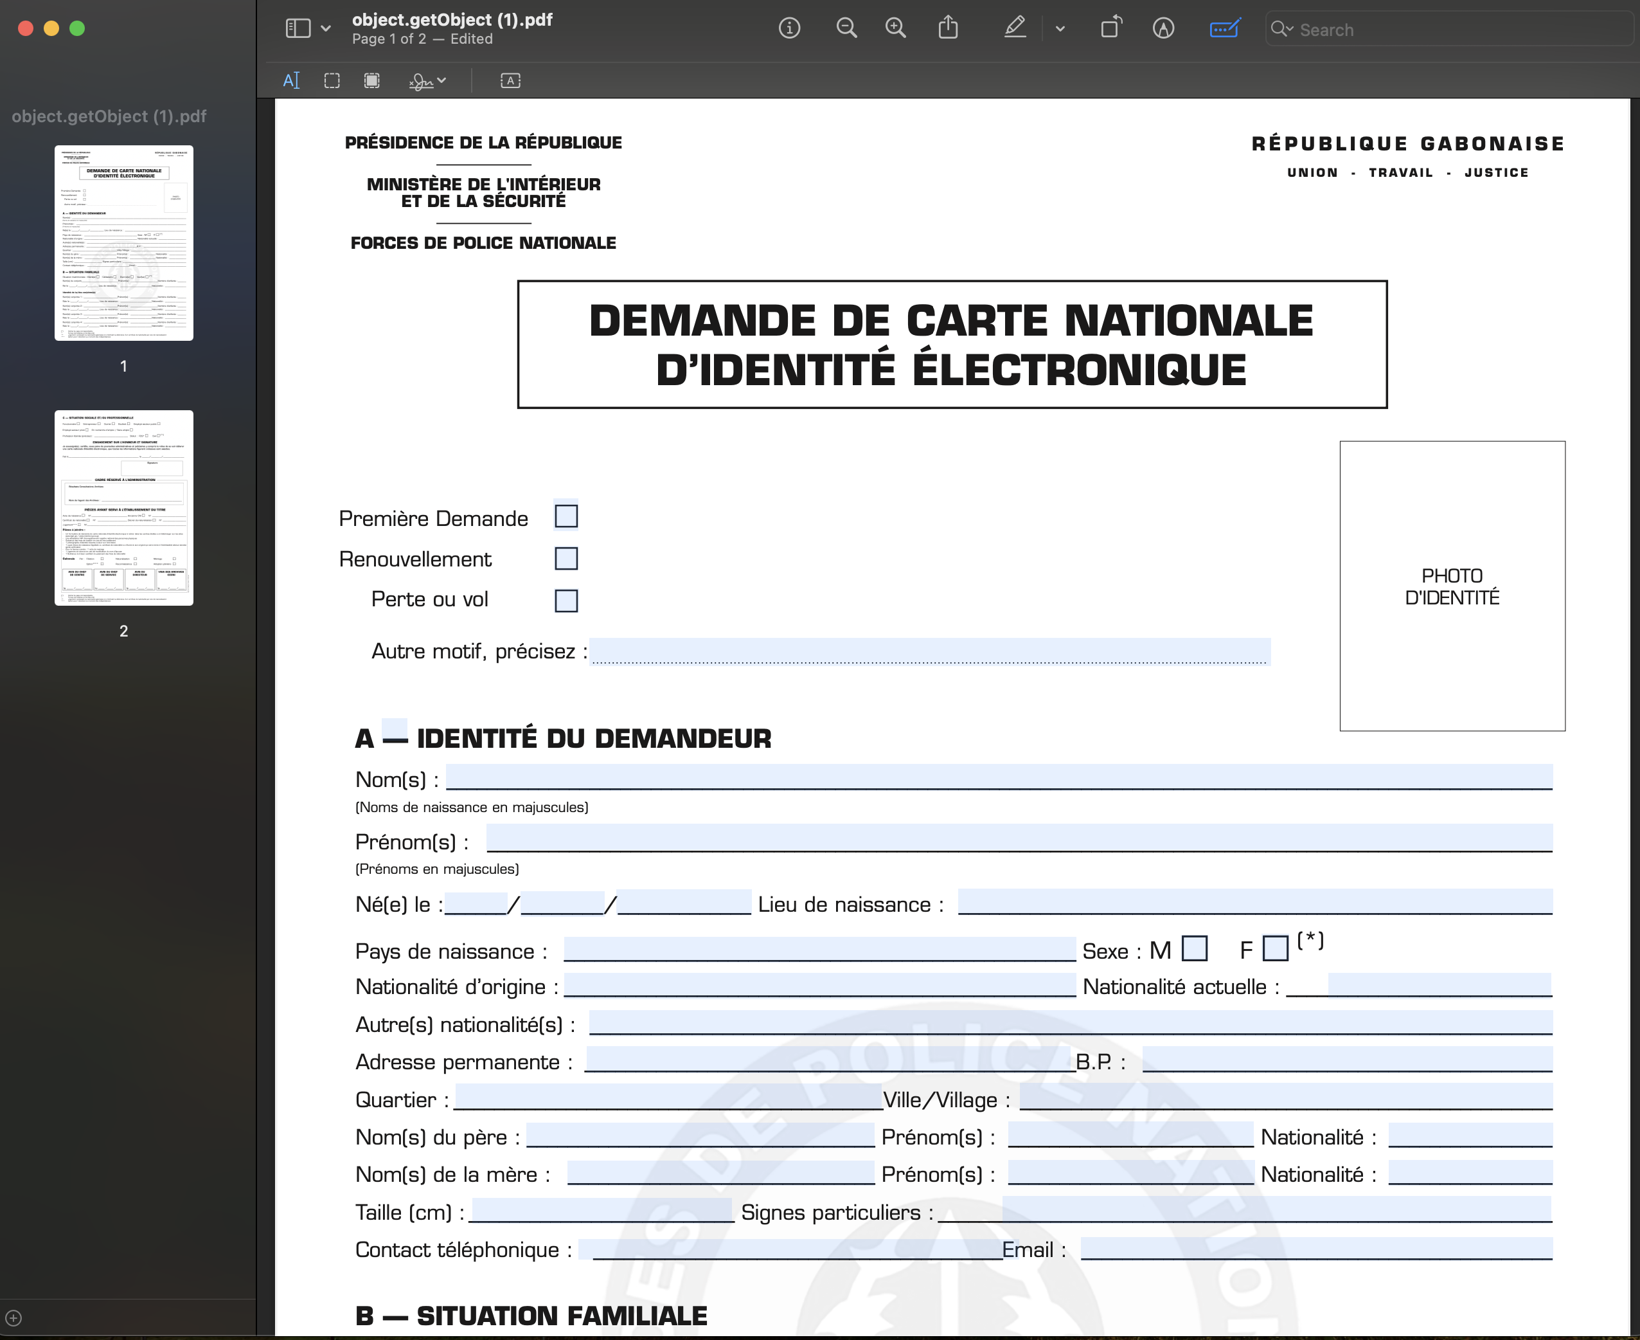
Task: Click the window title object.getObject (1).pdf
Action: coord(452,20)
